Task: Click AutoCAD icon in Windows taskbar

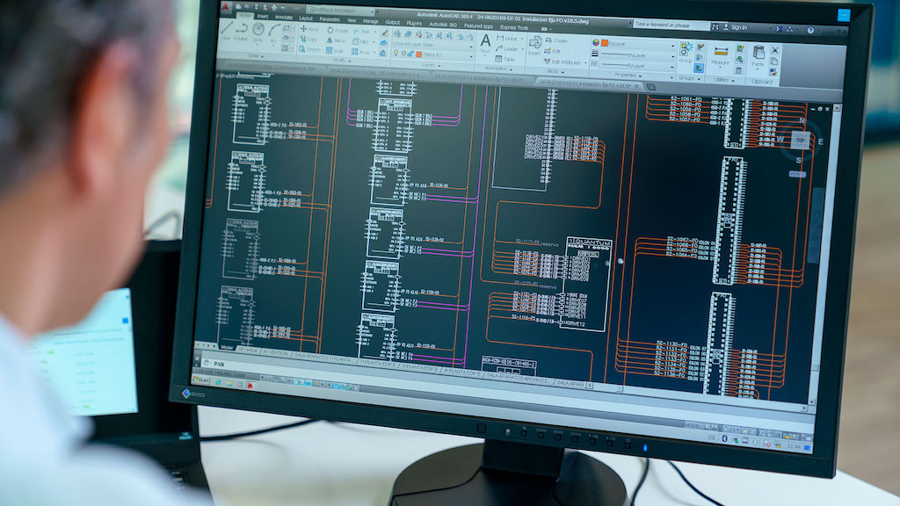Action: [250, 386]
